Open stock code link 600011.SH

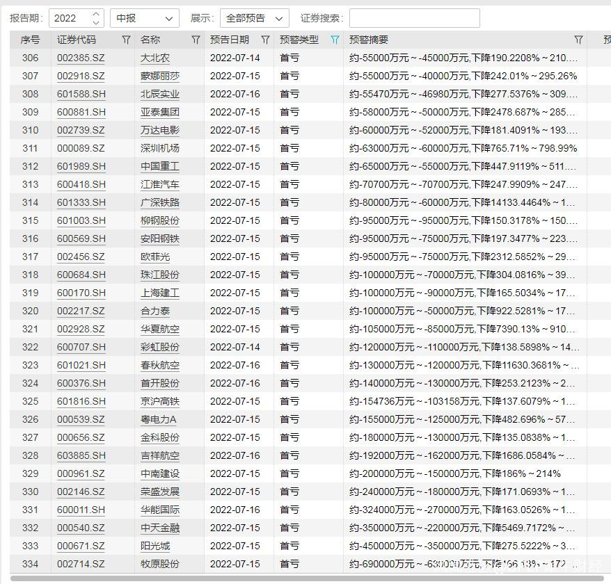pos(81,510)
